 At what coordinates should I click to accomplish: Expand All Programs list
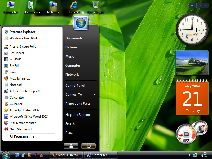[x=22, y=136]
